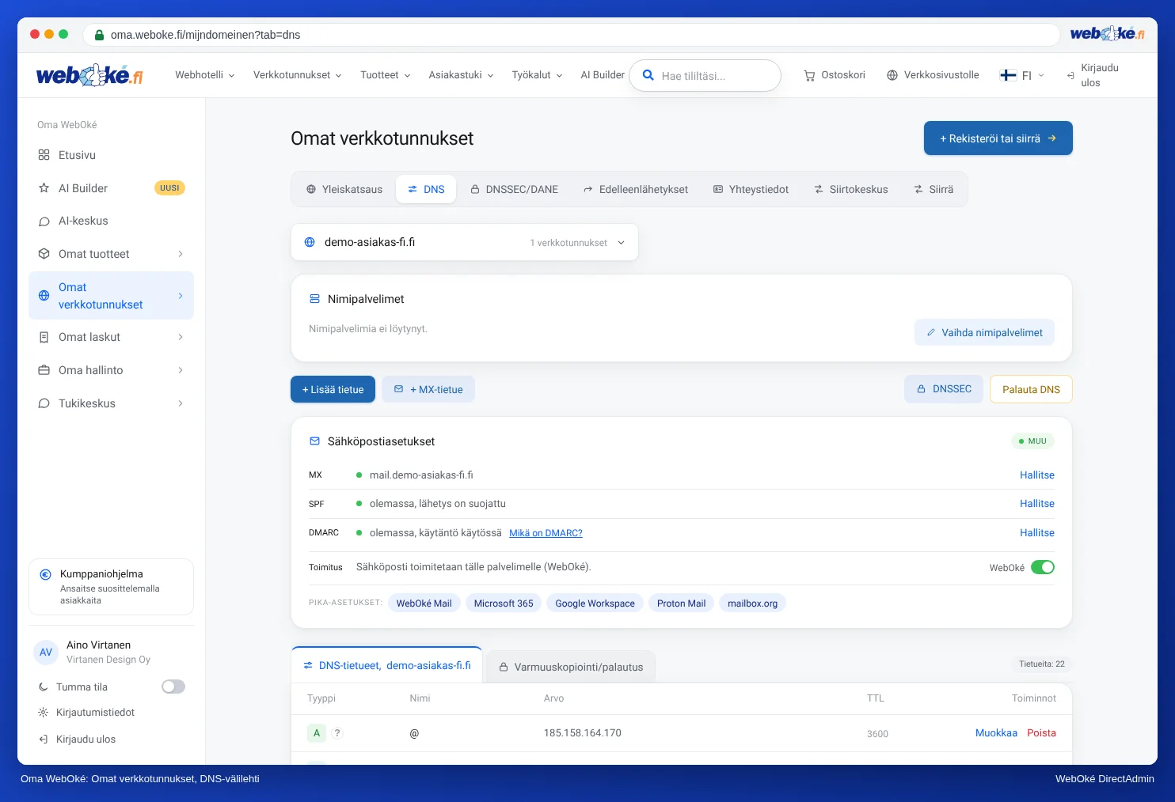Click the question mark next to A record
1175x802 pixels.
click(x=337, y=733)
